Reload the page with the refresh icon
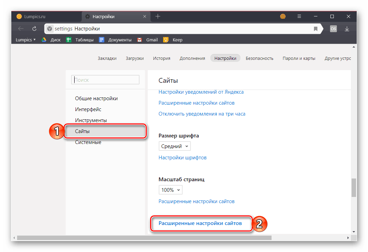 tap(34, 29)
